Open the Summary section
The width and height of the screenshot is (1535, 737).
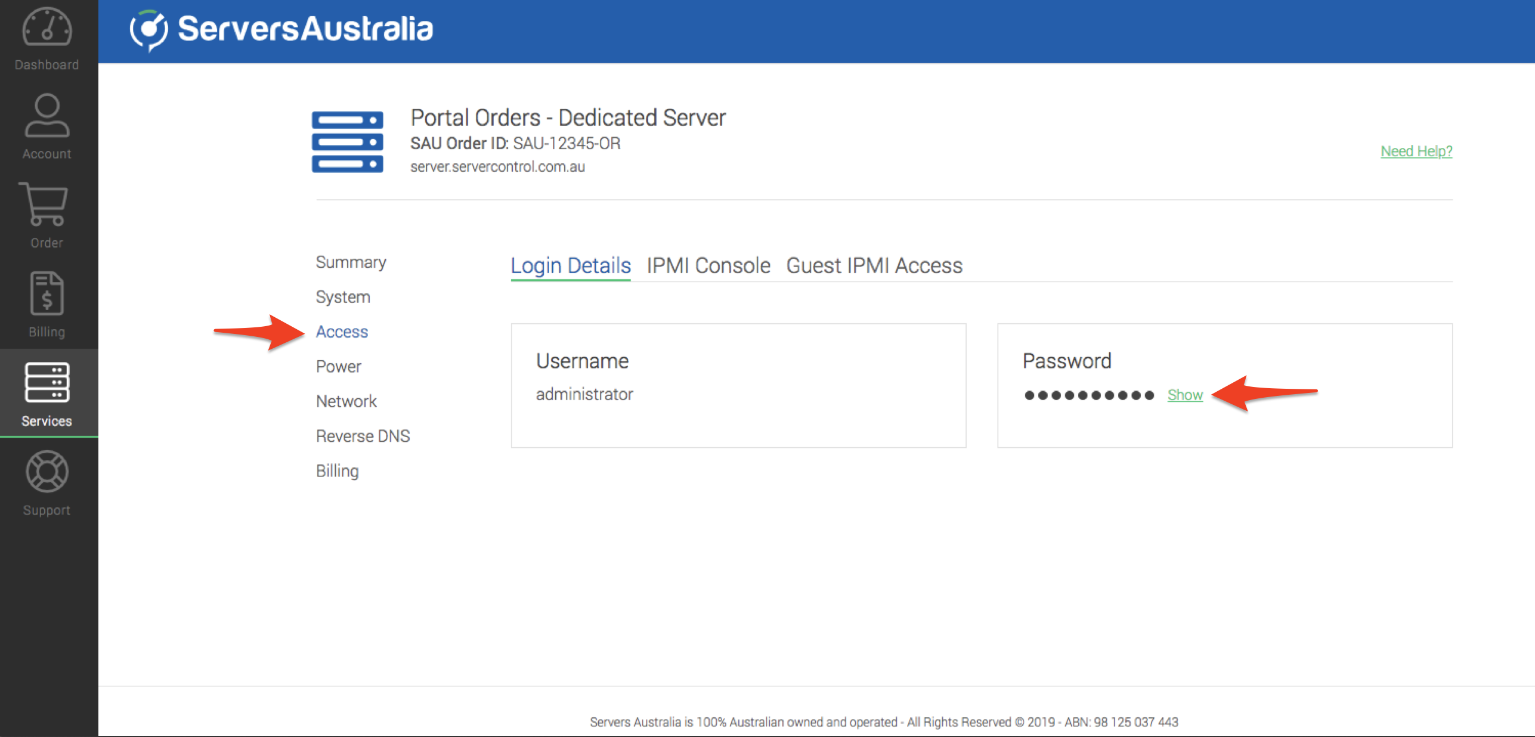point(351,262)
